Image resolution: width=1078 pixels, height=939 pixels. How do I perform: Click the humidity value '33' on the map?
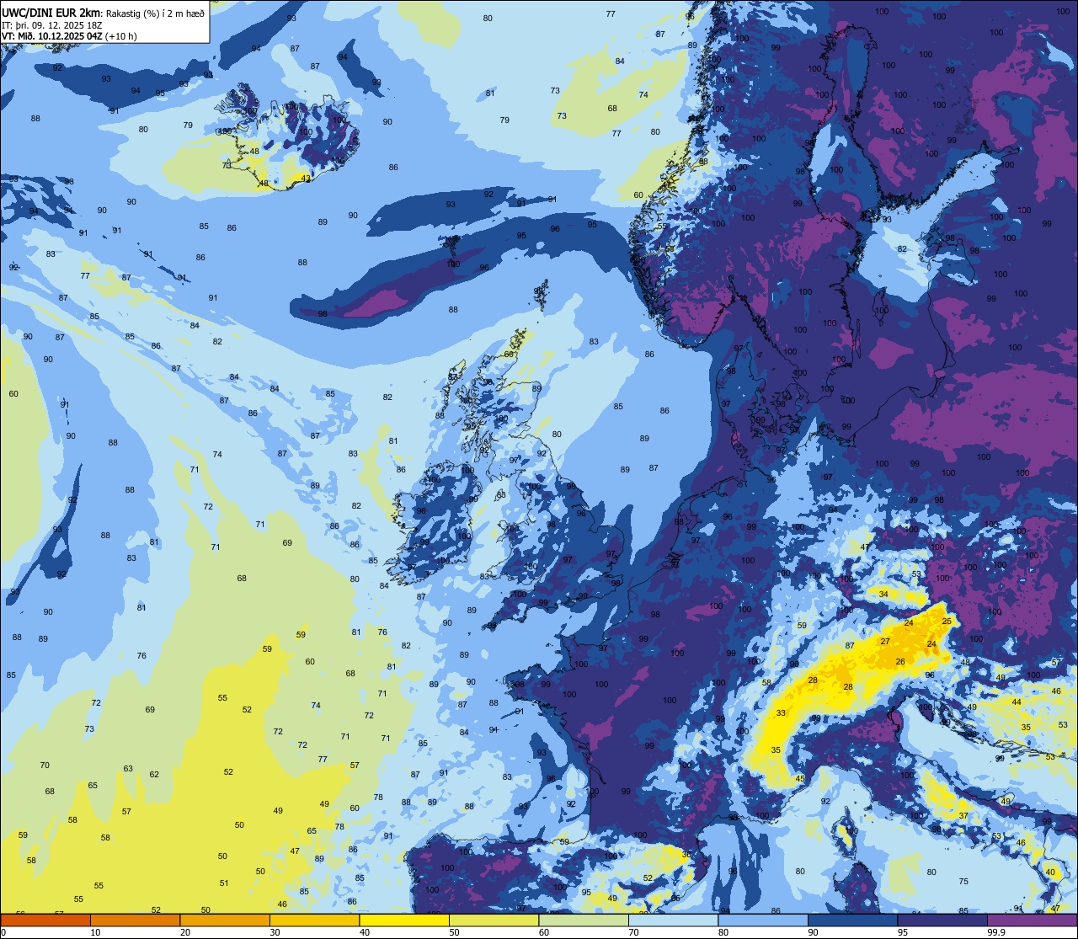coord(781,713)
